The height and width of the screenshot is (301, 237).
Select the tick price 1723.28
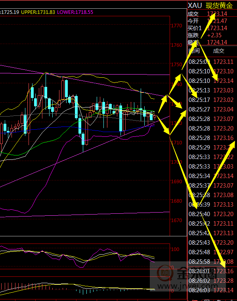224,281
